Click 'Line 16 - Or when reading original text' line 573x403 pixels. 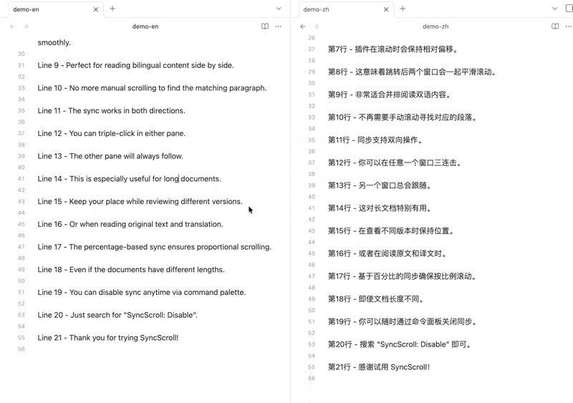point(130,224)
